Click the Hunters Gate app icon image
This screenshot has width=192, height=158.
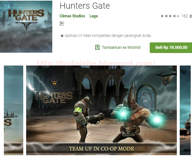(x=26, y=27)
